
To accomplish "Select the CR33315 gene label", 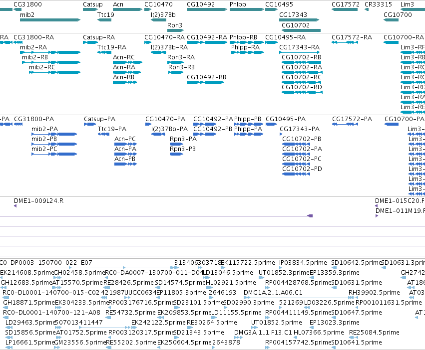I will (378, 4).
